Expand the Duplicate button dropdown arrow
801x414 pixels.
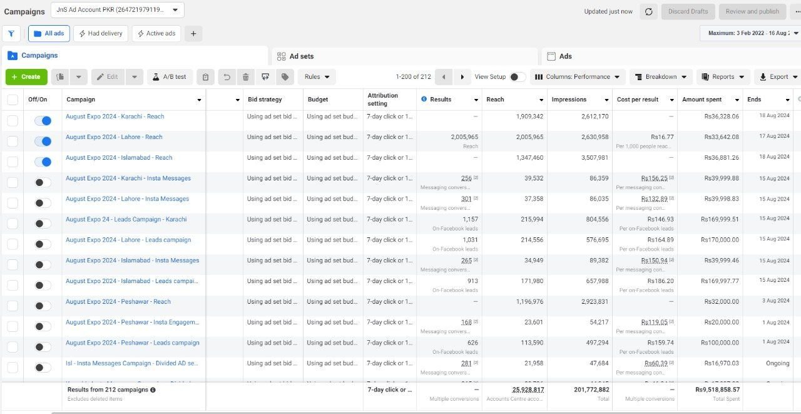tap(78, 77)
